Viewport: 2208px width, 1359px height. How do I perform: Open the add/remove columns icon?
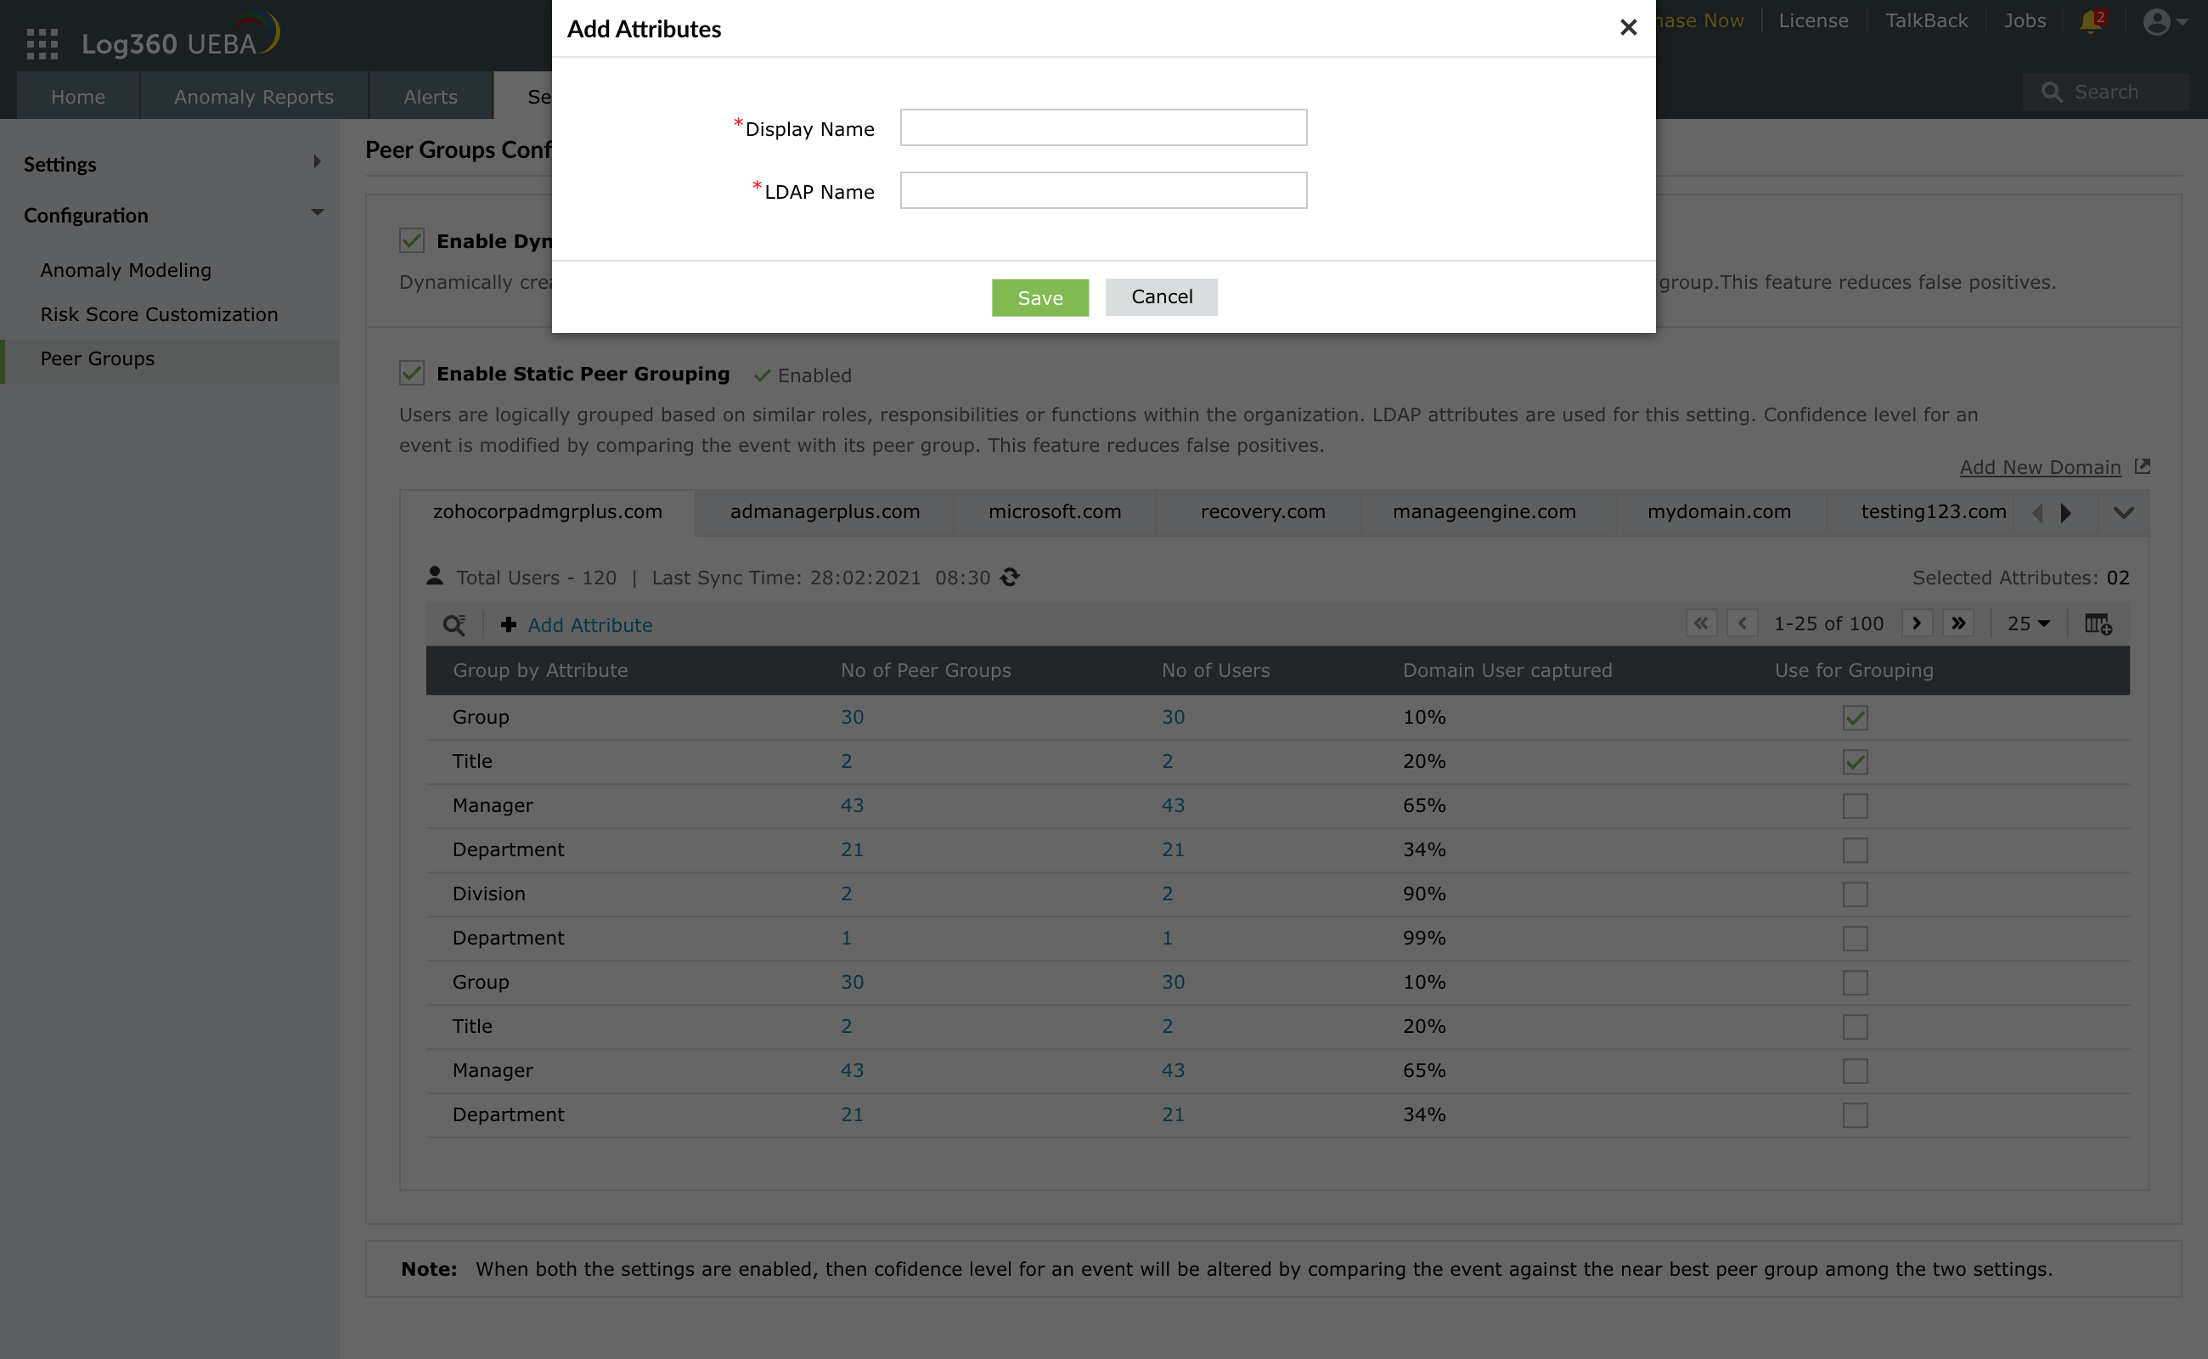tap(2098, 623)
